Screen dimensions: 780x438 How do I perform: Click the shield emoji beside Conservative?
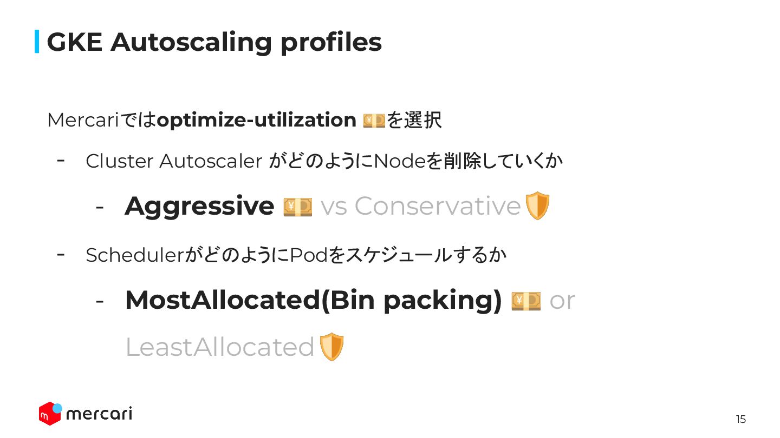(538, 206)
